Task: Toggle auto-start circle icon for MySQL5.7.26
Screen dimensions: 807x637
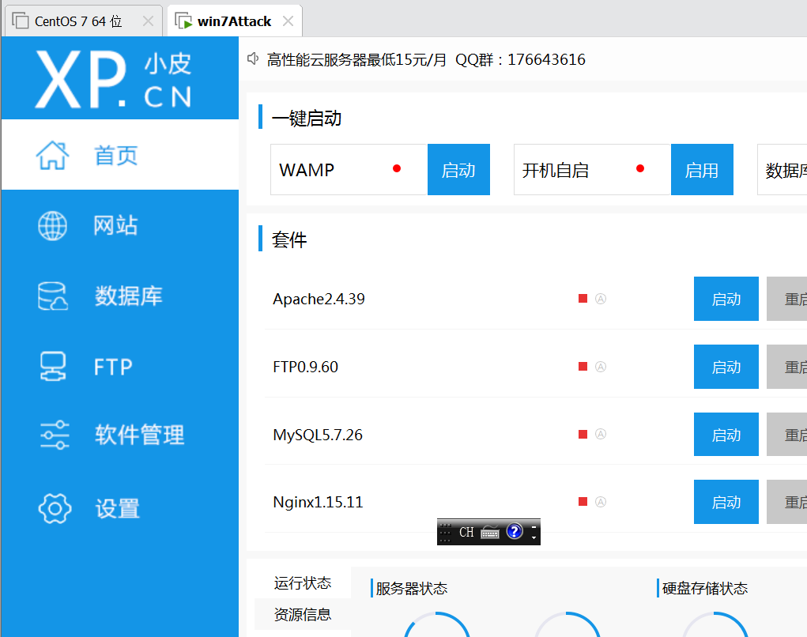Action: point(601,434)
